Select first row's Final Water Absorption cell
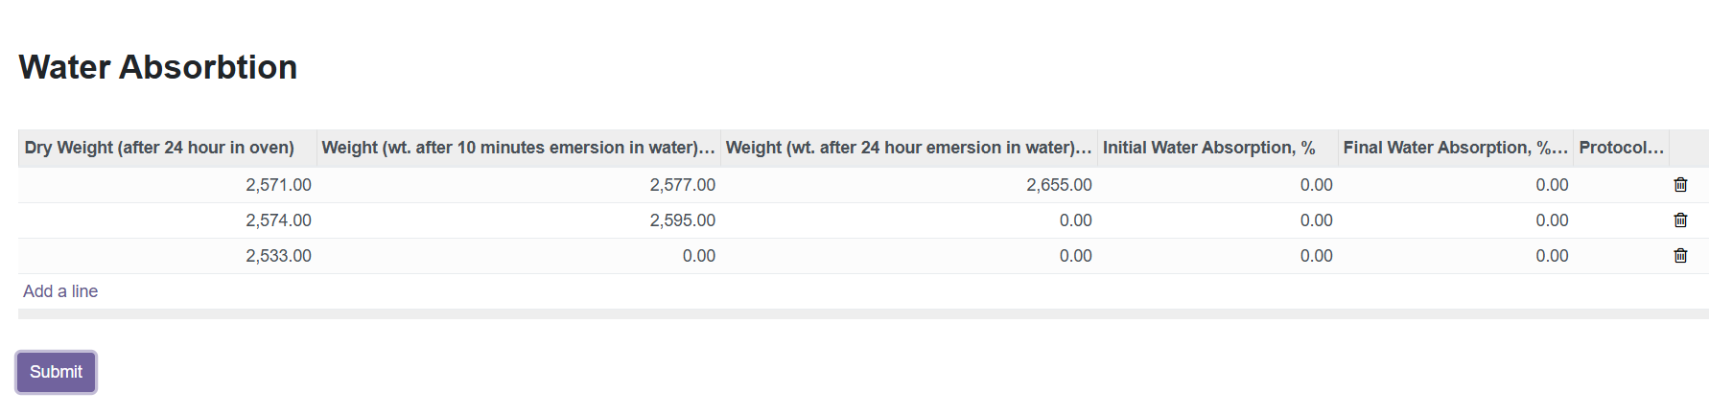The image size is (1733, 416). point(1456,185)
